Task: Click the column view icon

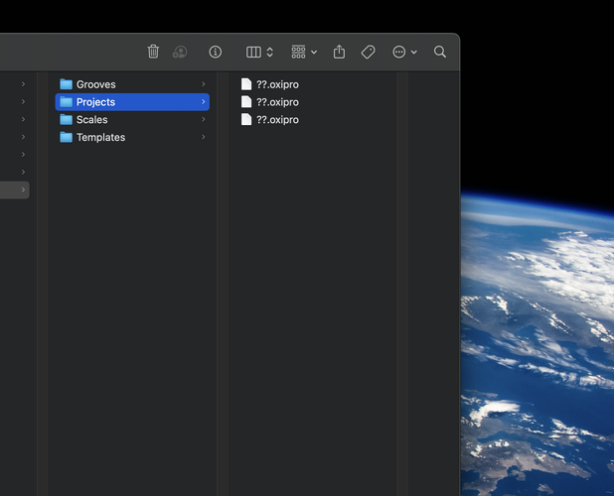Action: tap(253, 52)
